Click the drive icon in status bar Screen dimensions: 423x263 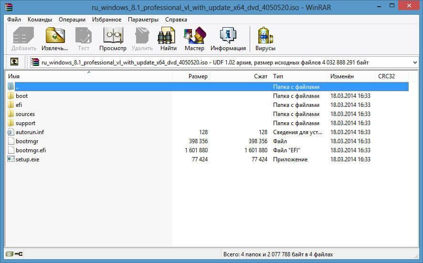(x=9, y=254)
